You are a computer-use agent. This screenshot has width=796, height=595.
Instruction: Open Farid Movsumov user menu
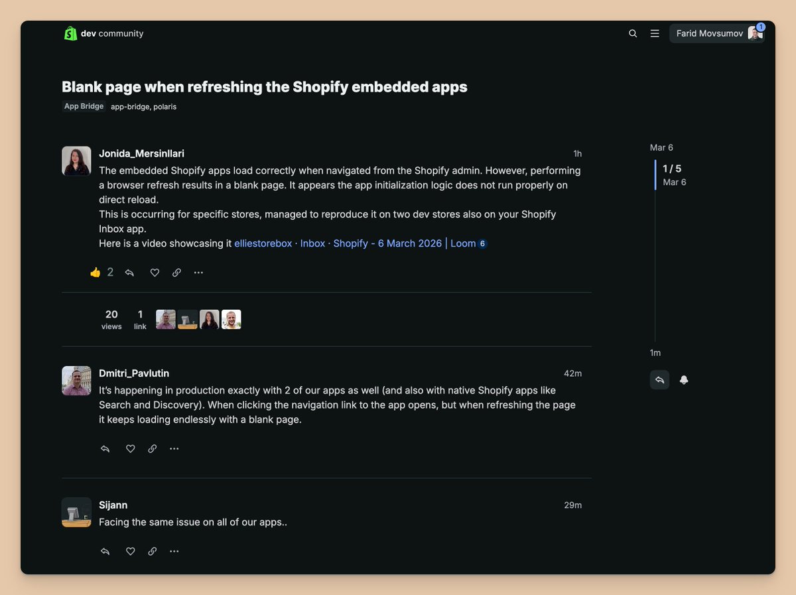click(717, 33)
